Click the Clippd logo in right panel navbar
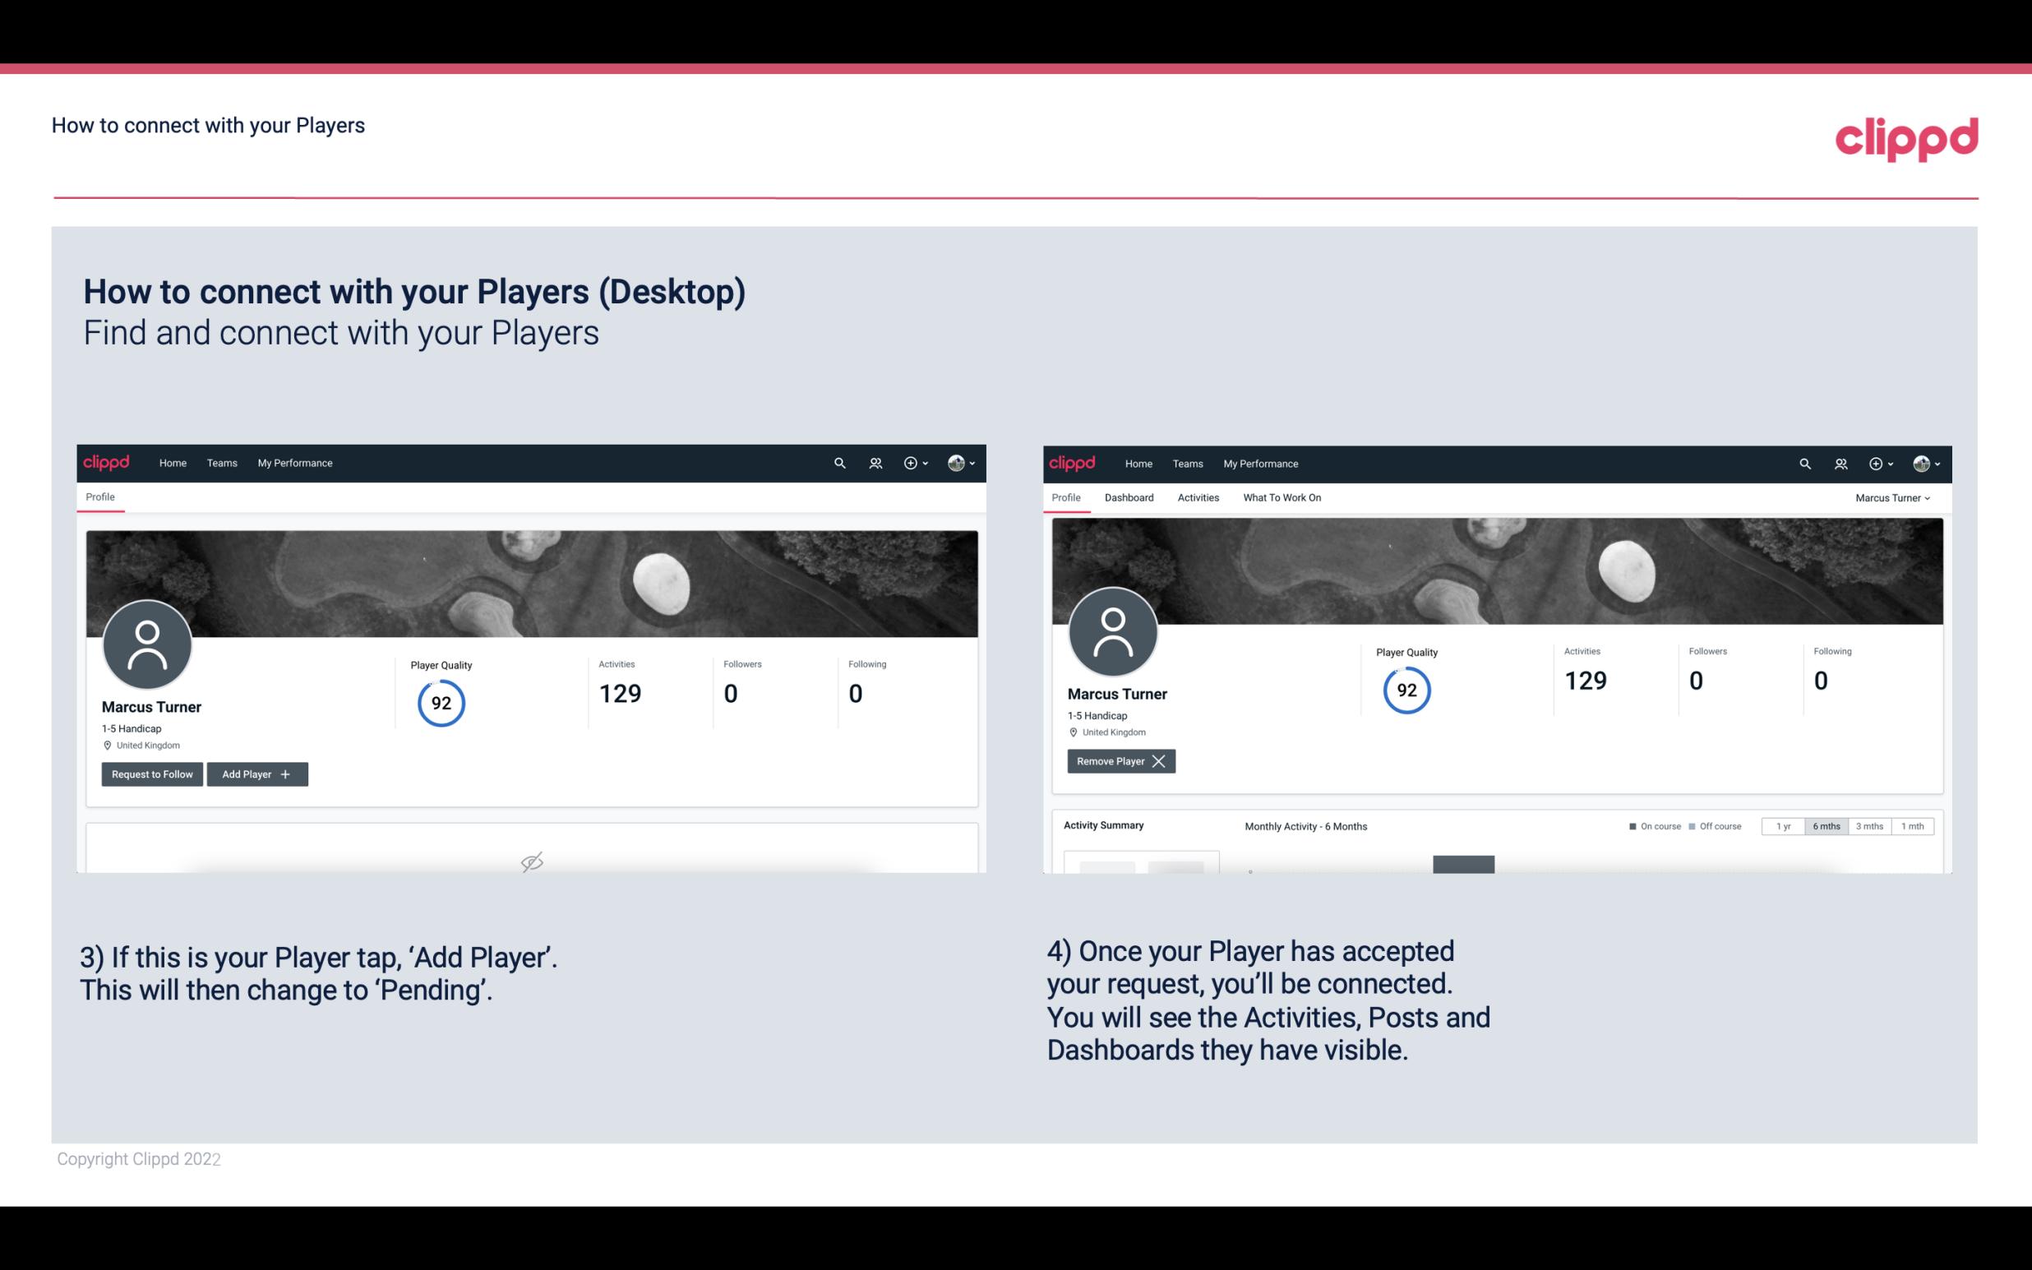This screenshot has height=1270, width=2032. coord(1074,462)
